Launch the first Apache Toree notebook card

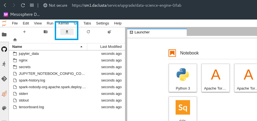pyautogui.click(x=216, y=78)
